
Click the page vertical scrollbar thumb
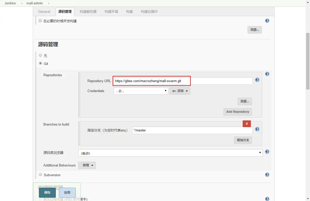click(308, 61)
